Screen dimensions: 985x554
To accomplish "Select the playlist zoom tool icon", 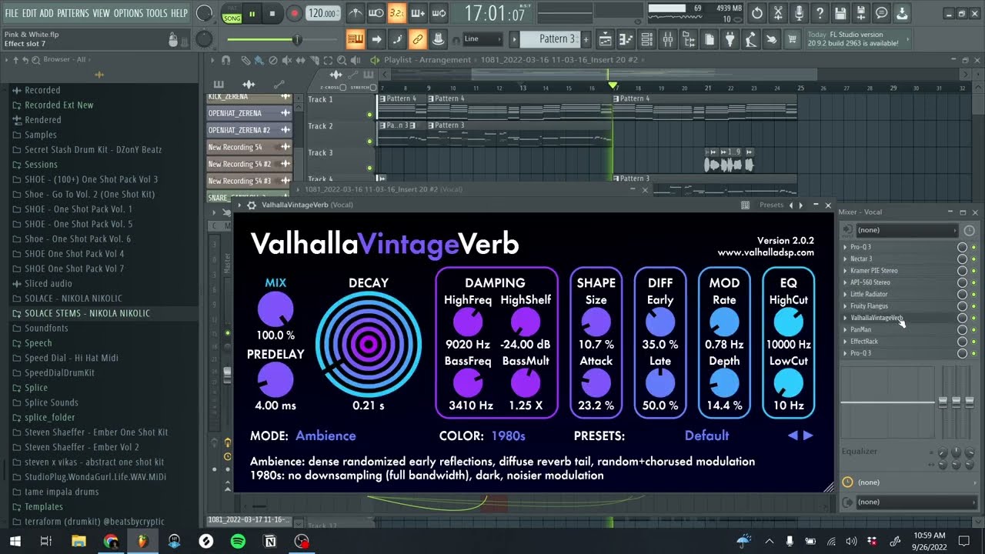I will click(341, 60).
